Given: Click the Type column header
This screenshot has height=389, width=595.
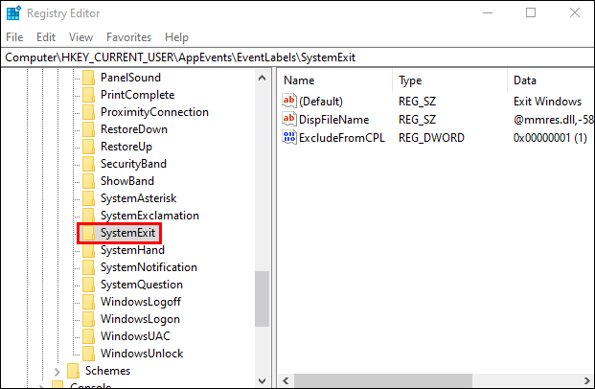Looking at the screenshot, I should pos(410,80).
